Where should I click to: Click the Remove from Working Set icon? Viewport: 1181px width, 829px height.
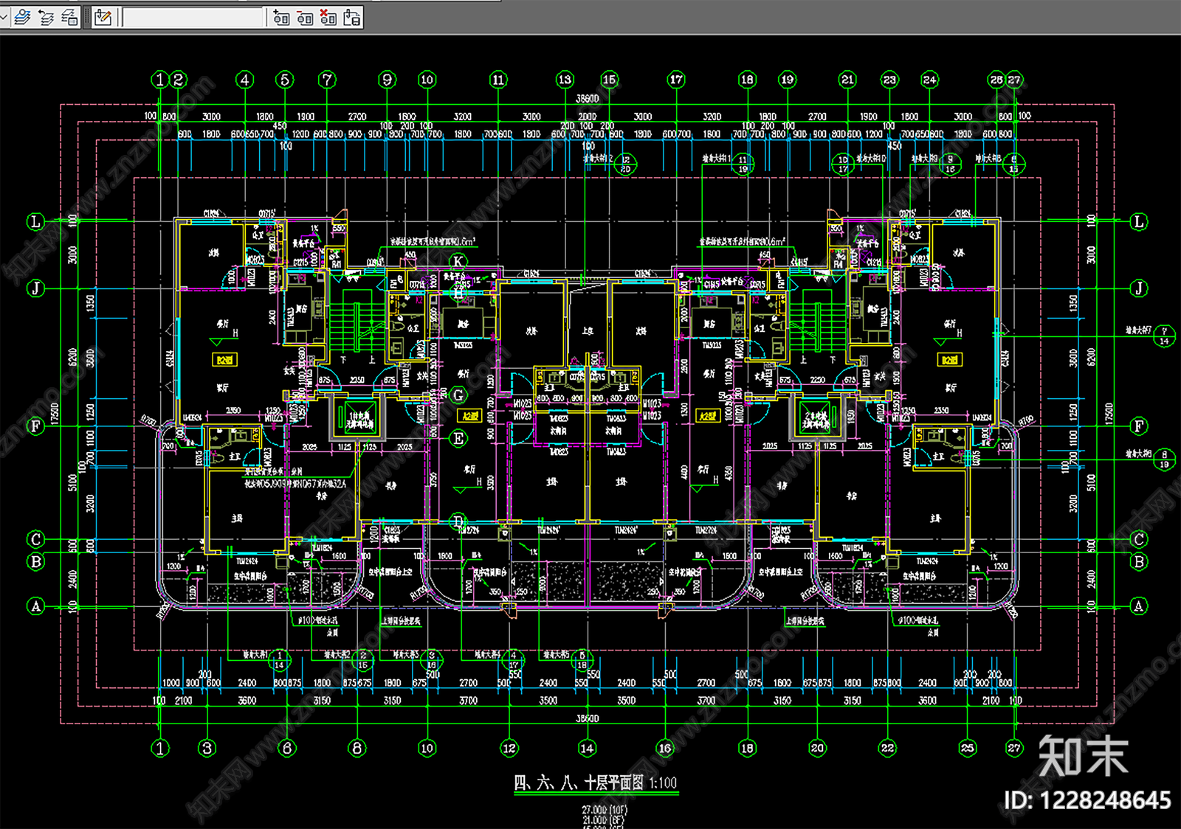click(x=305, y=17)
